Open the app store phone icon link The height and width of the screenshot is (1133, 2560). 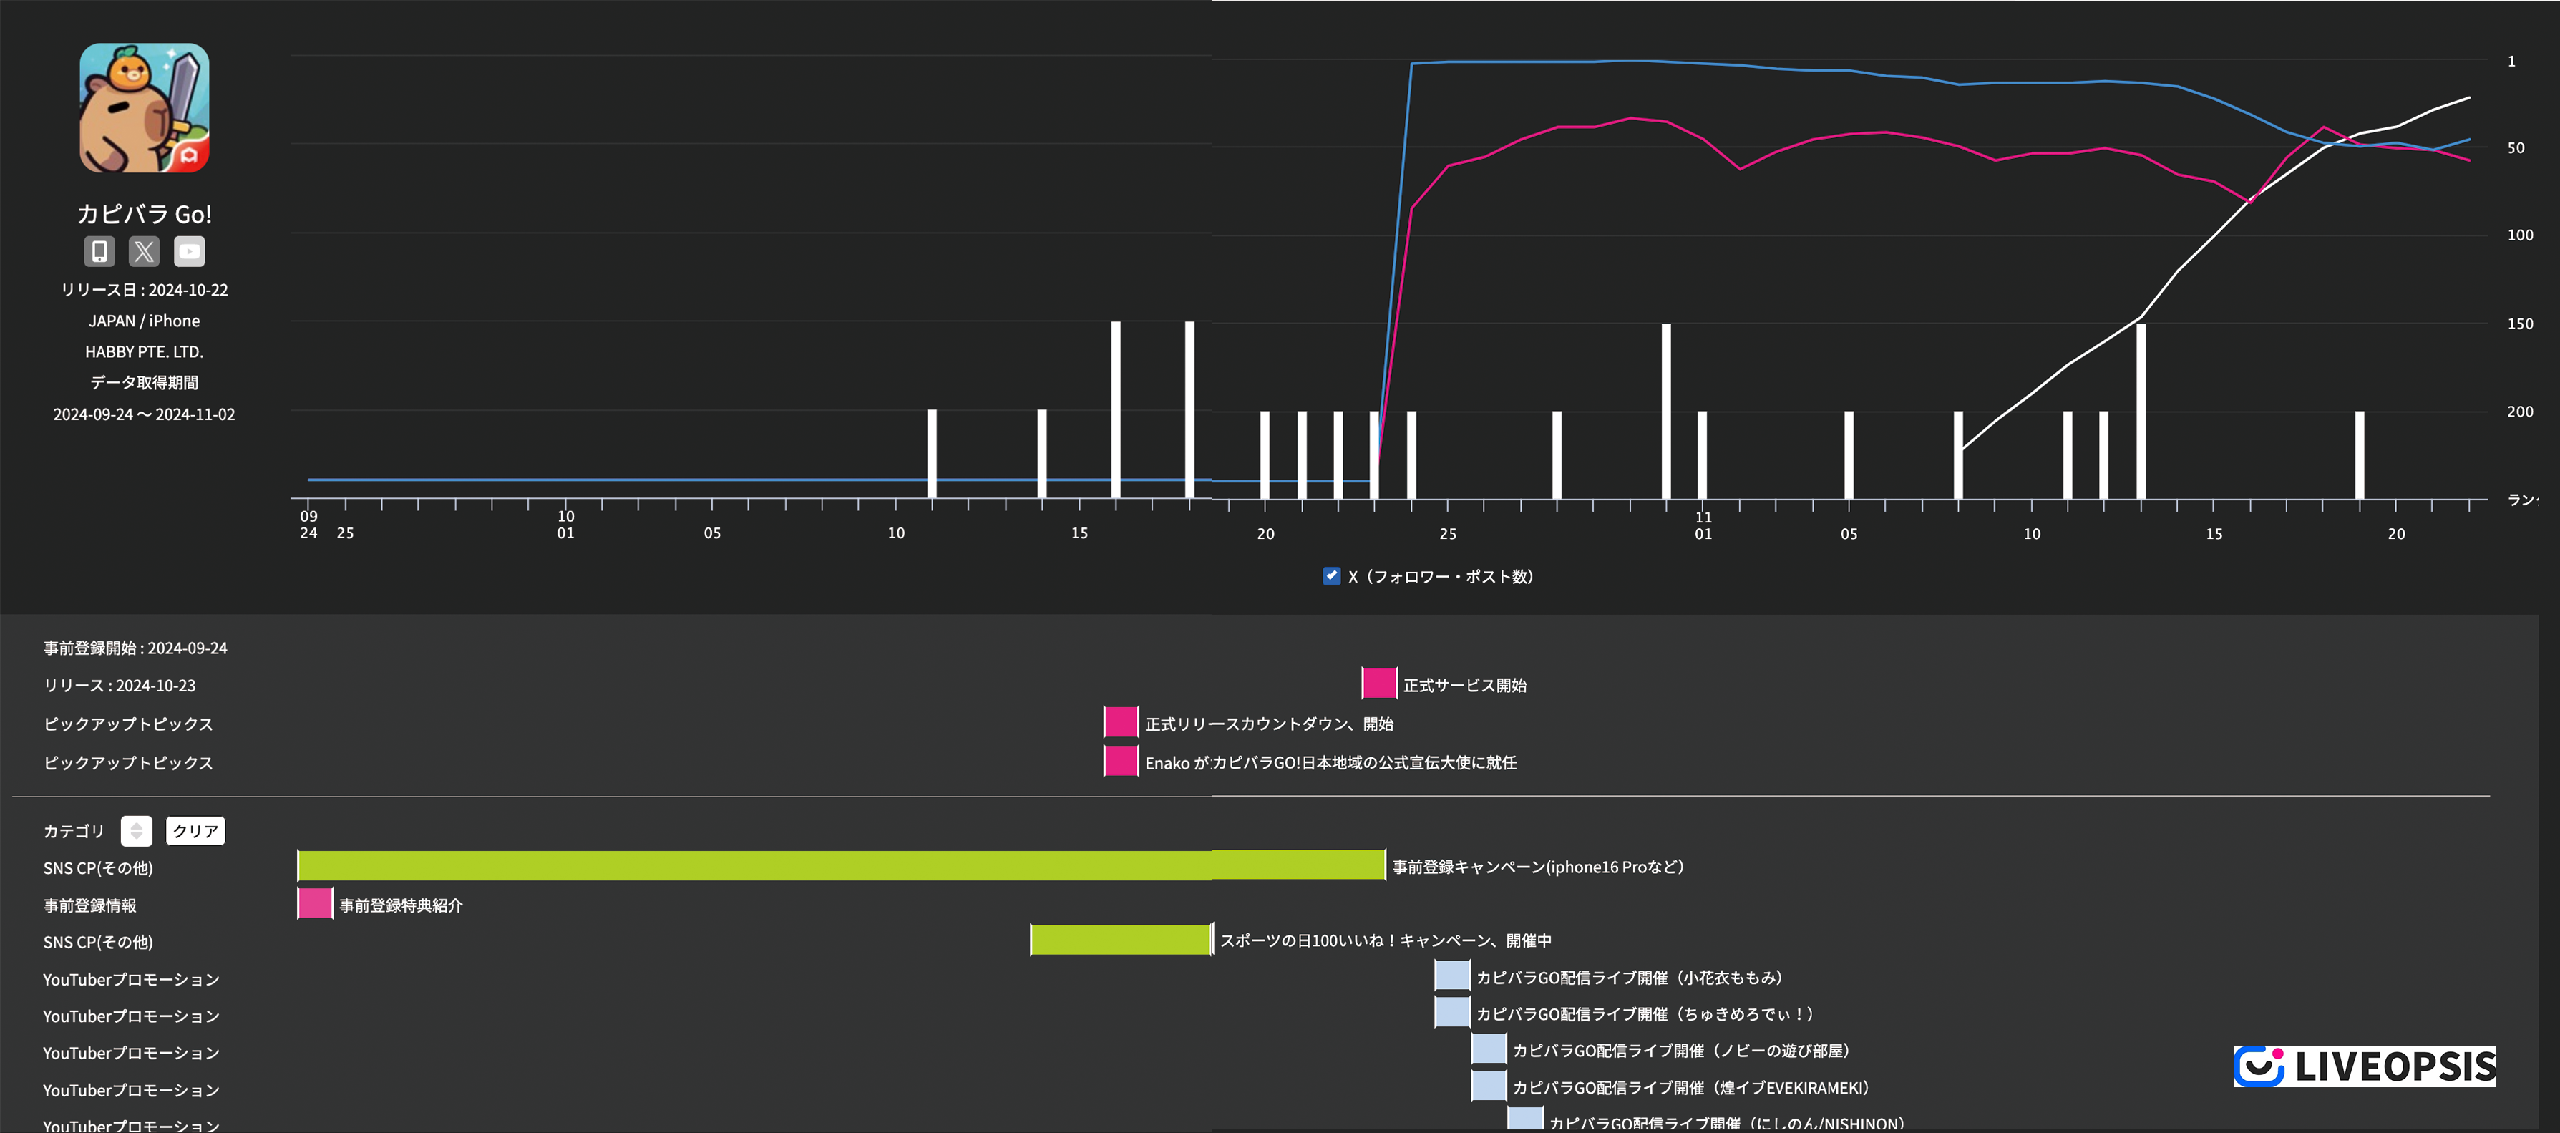pyautogui.click(x=99, y=251)
